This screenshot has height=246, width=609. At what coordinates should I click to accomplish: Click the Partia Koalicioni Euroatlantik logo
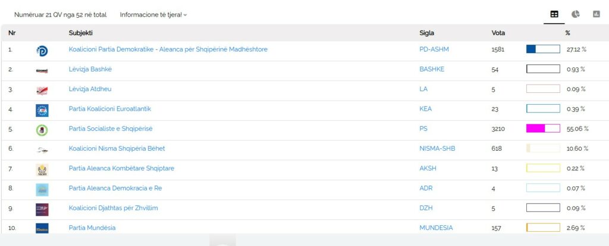[42, 110]
